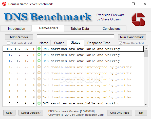Image resolution: width=151 pixels, height=119 pixels.
Task: Start the Run Benchmark button
Action: tap(132, 37)
